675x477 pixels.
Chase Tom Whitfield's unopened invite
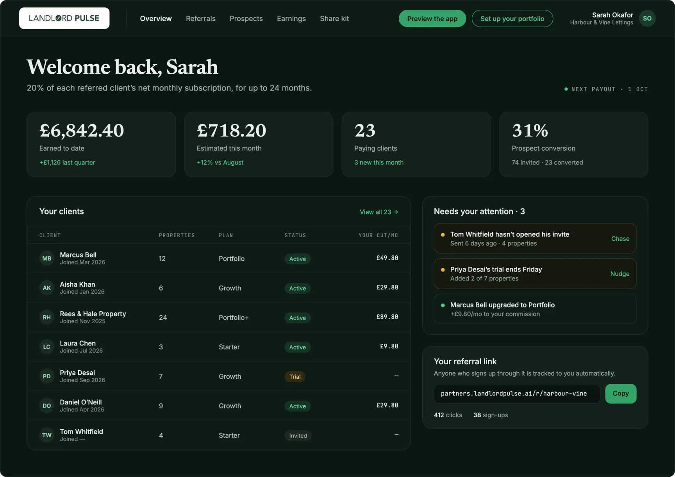[620, 239]
